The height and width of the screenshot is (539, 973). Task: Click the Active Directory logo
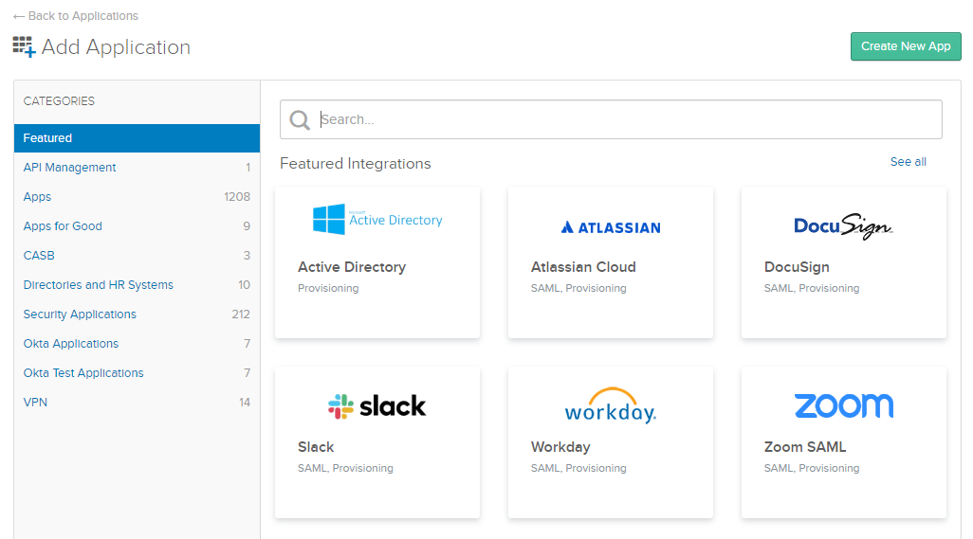coord(377,220)
